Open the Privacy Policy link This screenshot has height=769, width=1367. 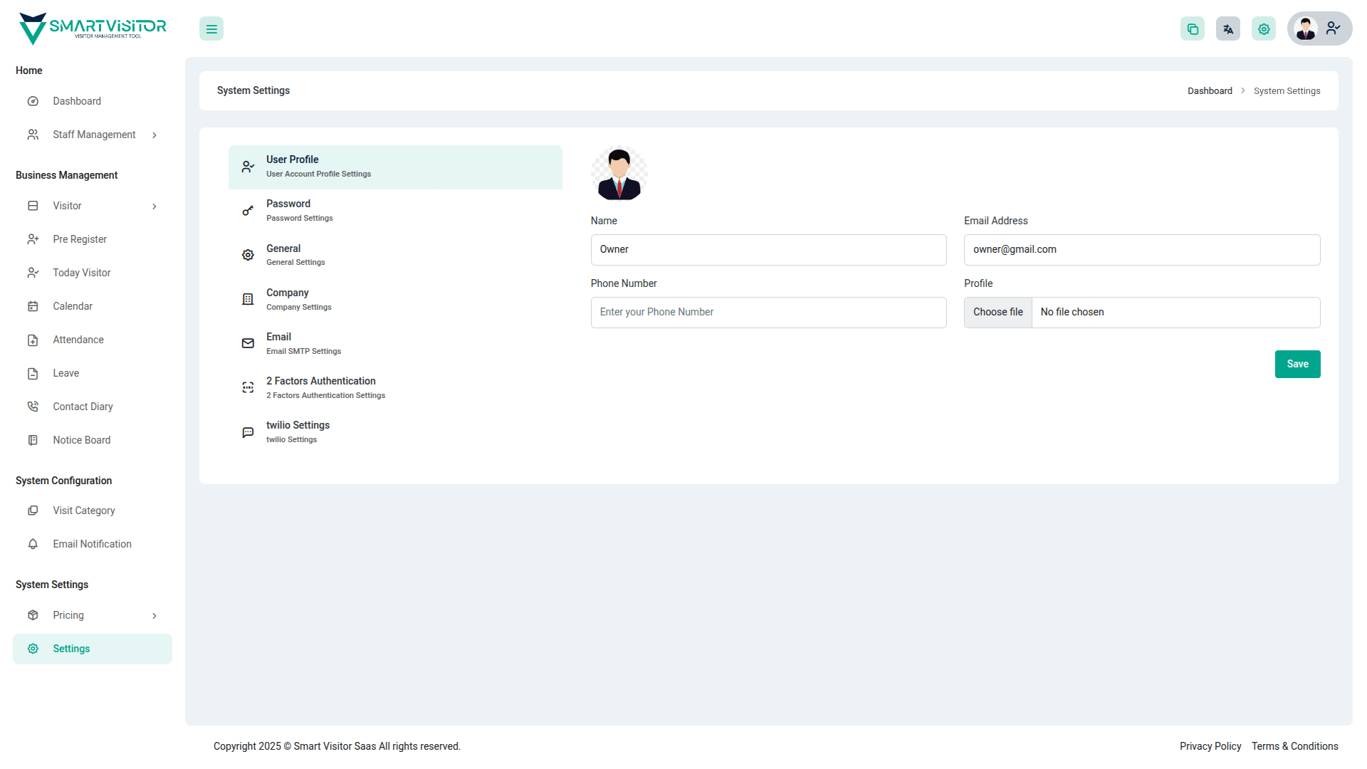coord(1210,746)
